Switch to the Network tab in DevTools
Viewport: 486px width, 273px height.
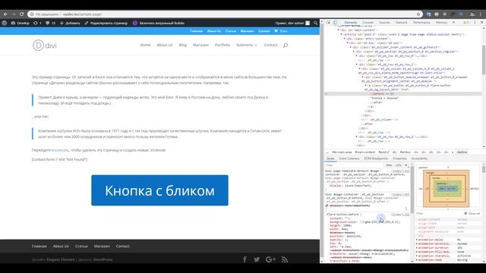pyautogui.click(x=401, y=23)
